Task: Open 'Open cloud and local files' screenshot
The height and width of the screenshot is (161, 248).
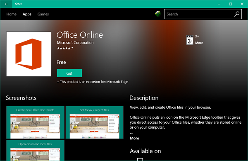Action: pyautogui.click(x=35, y=150)
